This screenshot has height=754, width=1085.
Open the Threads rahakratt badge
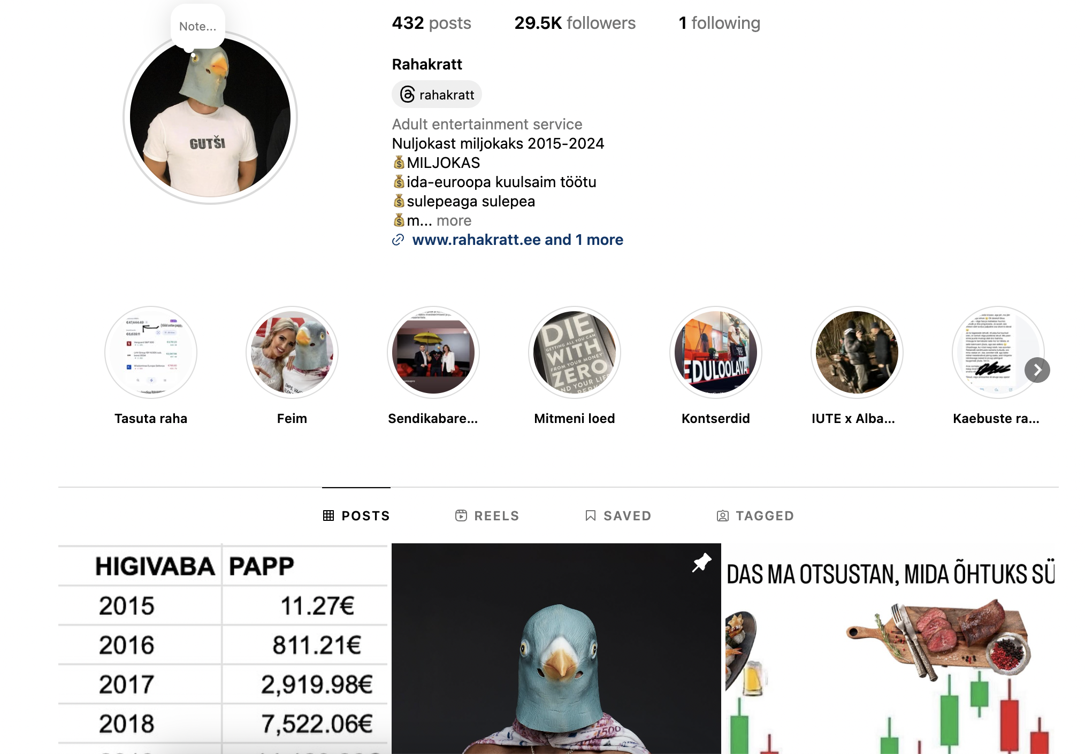[x=437, y=95]
